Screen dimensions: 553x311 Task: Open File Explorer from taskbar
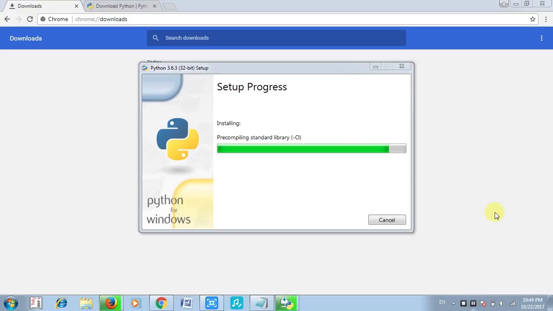(86, 303)
